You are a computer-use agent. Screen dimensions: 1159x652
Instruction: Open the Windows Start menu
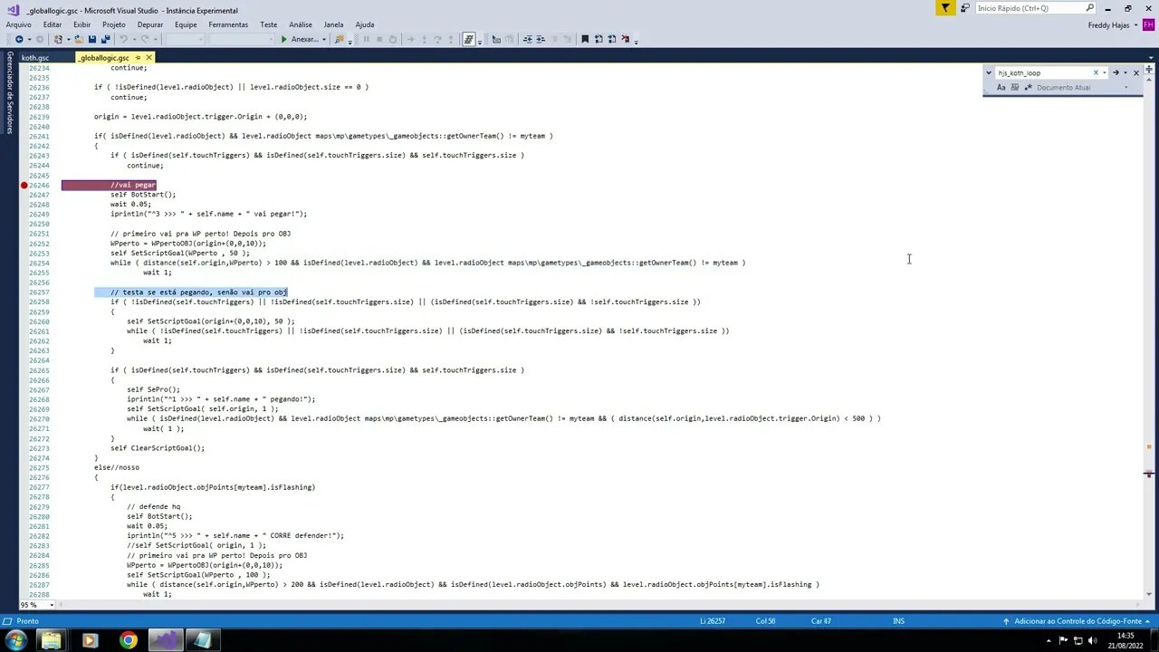coord(15,640)
